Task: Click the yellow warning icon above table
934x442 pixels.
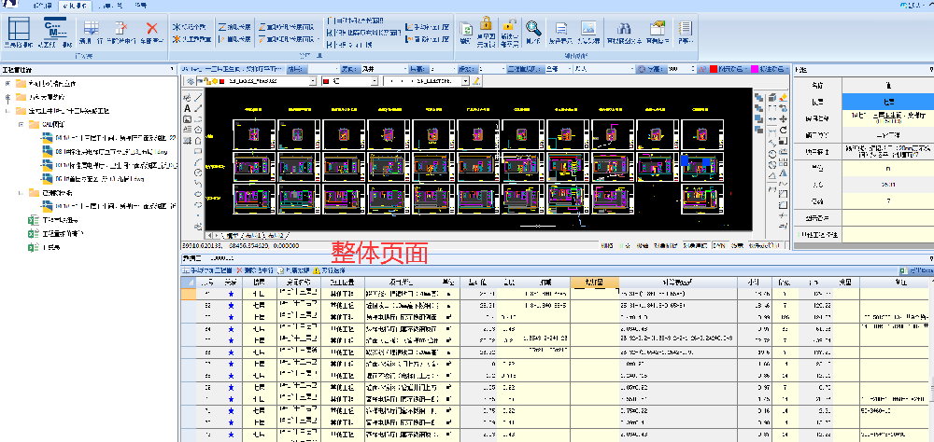Action: pyautogui.click(x=317, y=270)
